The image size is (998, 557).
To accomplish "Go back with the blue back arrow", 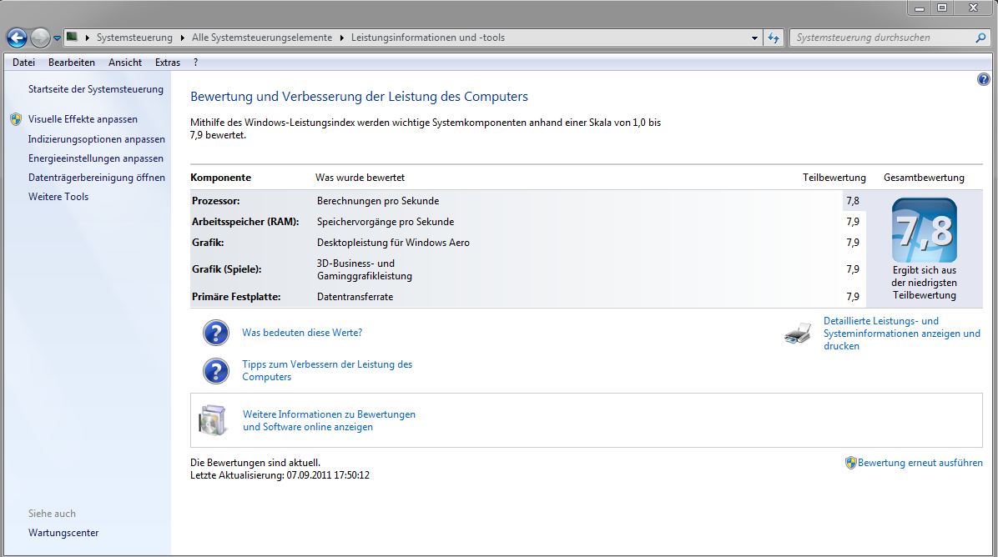I will click(x=17, y=38).
